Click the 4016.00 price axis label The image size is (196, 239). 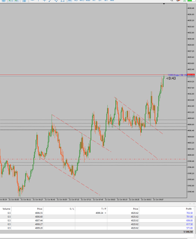[191, 94]
